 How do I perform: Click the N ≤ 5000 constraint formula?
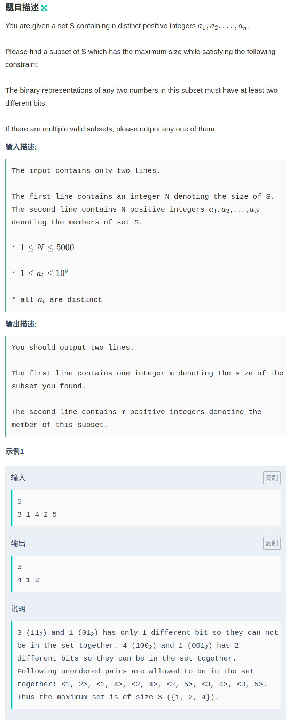[x=47, y=247]
